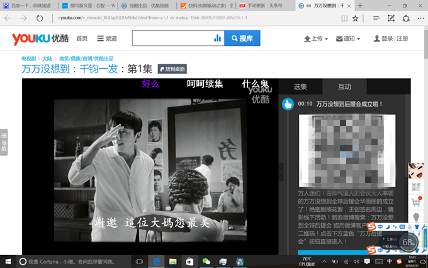
Task: Open the Action Center notifications icon
Action: [x=367, y=262]
